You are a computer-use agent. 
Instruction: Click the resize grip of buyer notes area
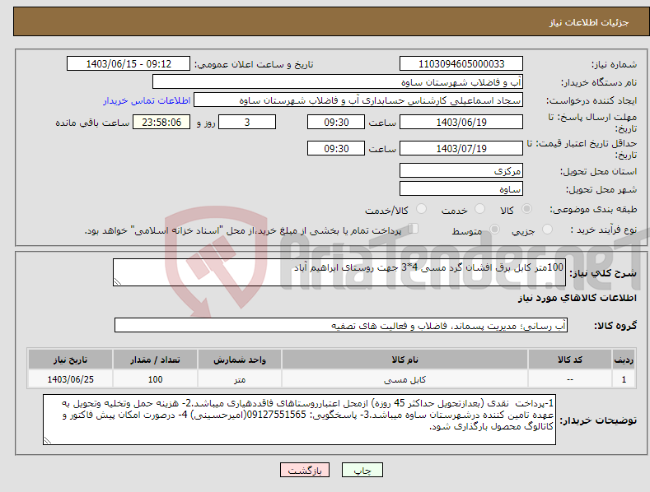pos(48,441)
